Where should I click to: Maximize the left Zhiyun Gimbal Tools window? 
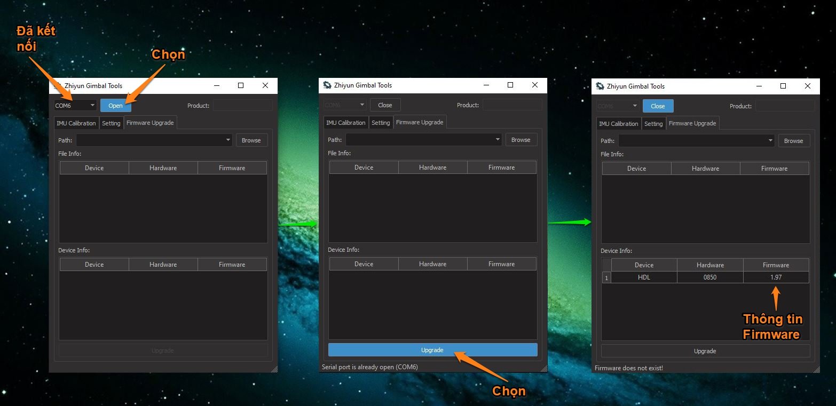point(241,85)
